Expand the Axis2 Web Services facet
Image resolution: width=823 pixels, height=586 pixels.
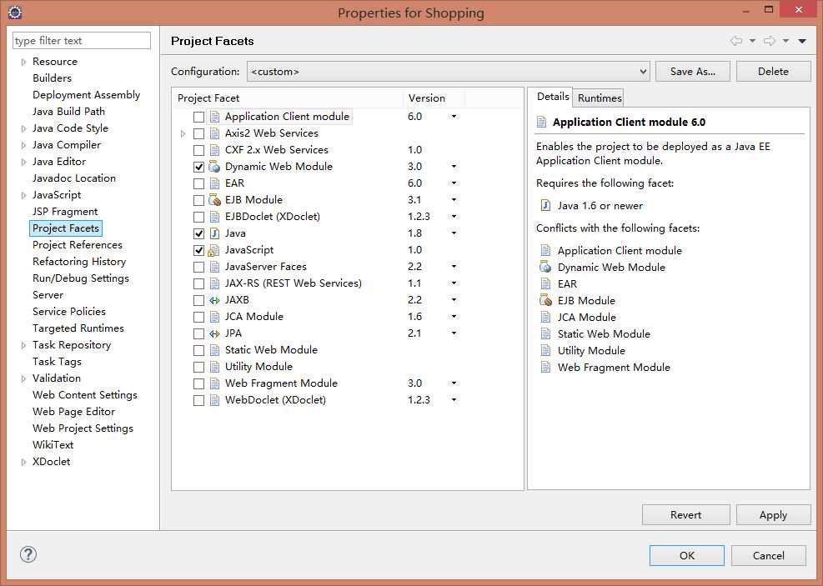click(x=183, y=133)
